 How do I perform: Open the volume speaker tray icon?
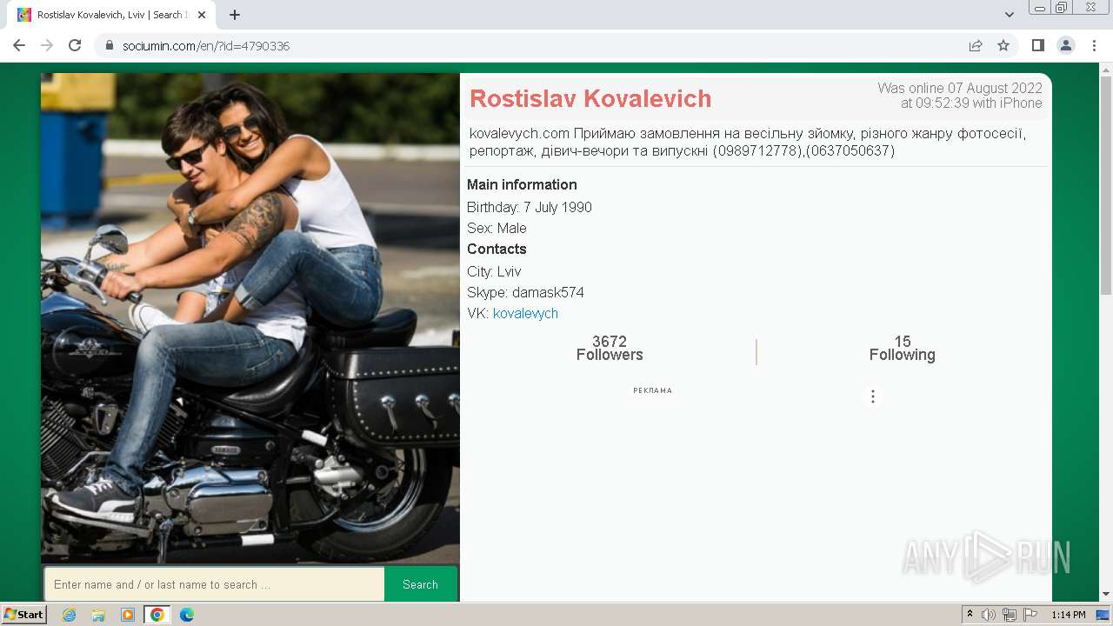click(989, 615)
